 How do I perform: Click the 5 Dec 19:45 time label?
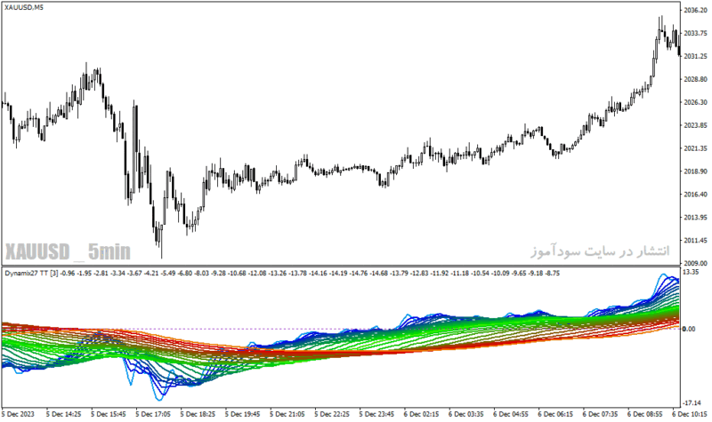[x=242, y=414]
